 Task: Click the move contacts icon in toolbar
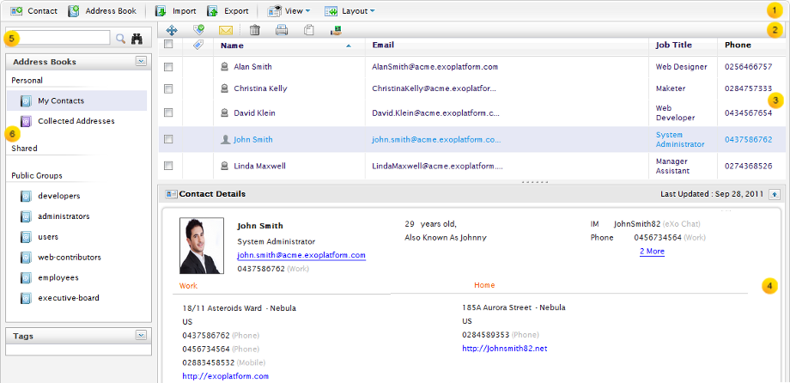[173, 29]
